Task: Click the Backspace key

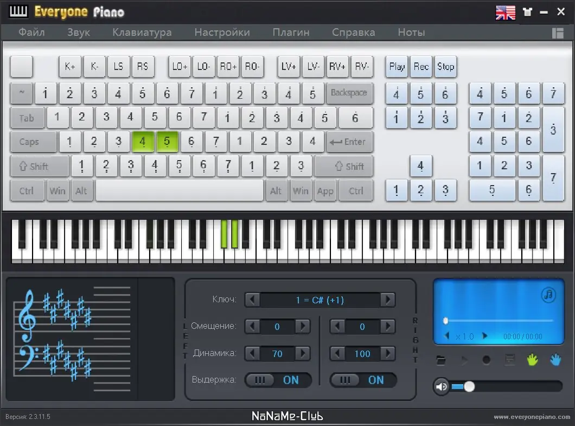Action: coord(349,93)
